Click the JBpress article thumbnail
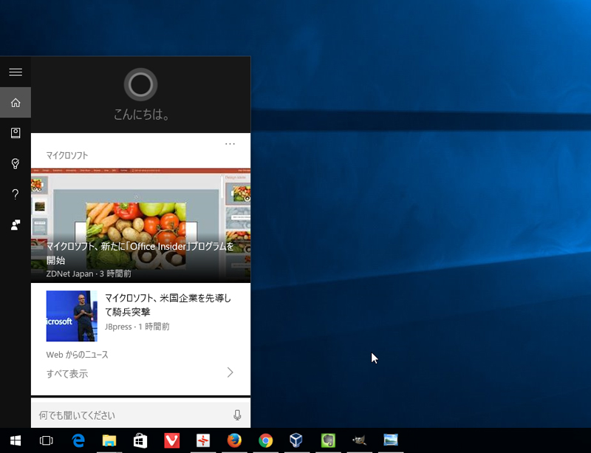Image resolution: width=591 pixels, height=453 pixels. click(72, 316)
